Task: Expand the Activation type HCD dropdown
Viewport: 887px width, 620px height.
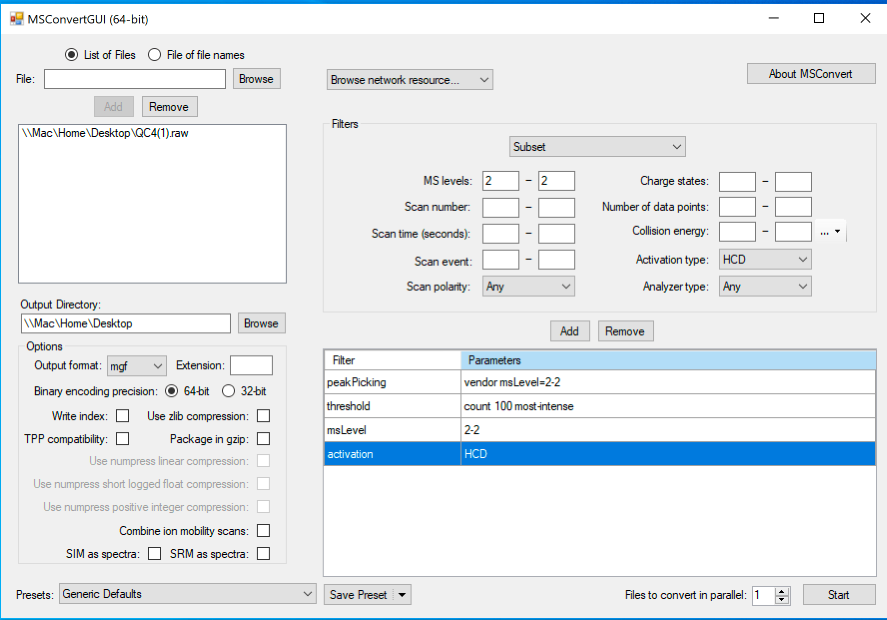Action: [765, 260]
